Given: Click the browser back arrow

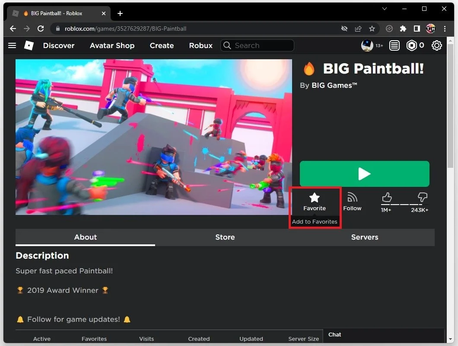Looking at the screenshot, I should click(x=13, y=29).
